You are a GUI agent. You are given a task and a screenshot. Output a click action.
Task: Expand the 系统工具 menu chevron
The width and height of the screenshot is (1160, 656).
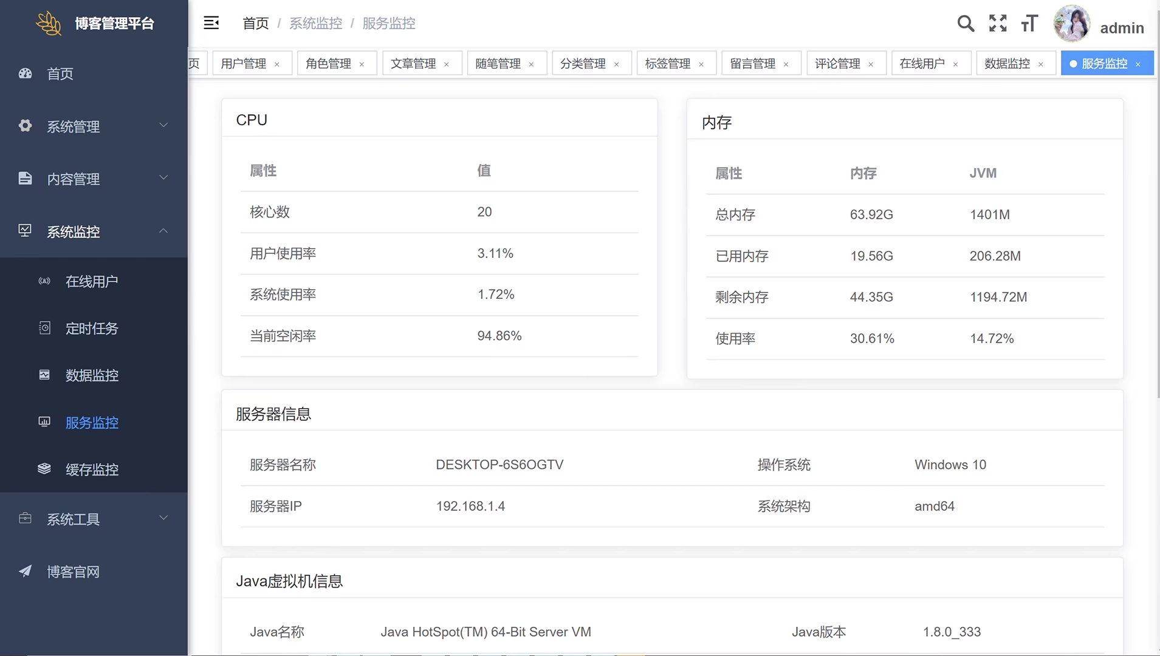(x=163, y=518)
